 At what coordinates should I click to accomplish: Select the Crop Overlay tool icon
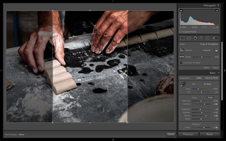point(182,38)
